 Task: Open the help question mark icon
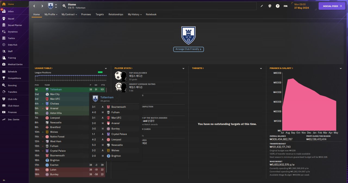[x=278, y=6]
